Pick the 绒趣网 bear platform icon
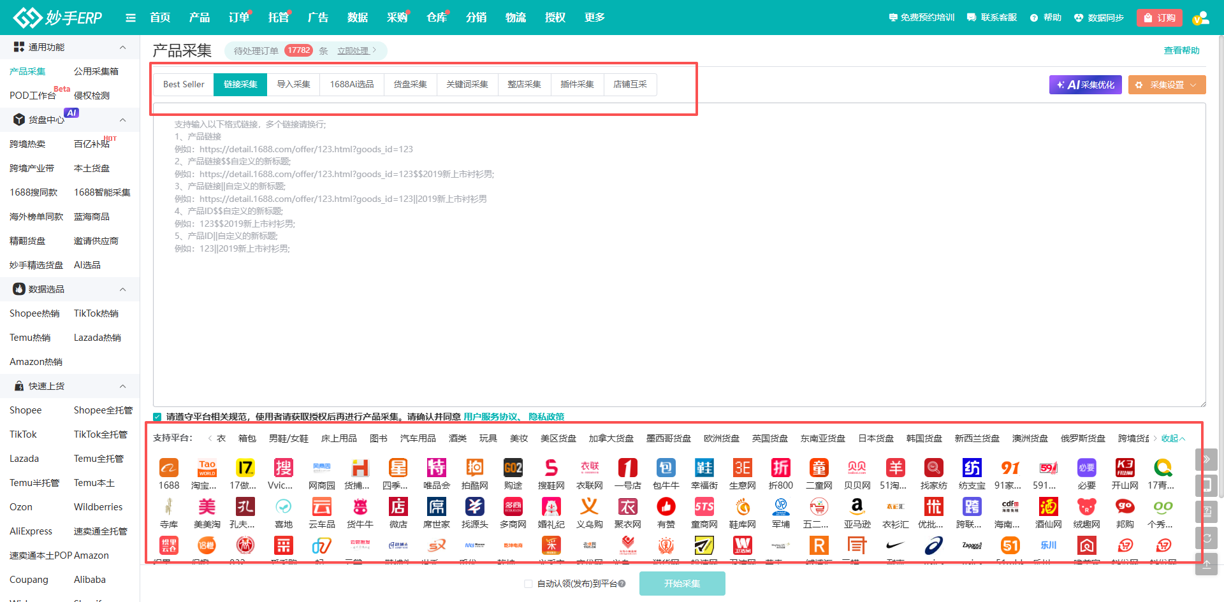The height and width of the screenshot is (602, 1224). click(1087, 507)
